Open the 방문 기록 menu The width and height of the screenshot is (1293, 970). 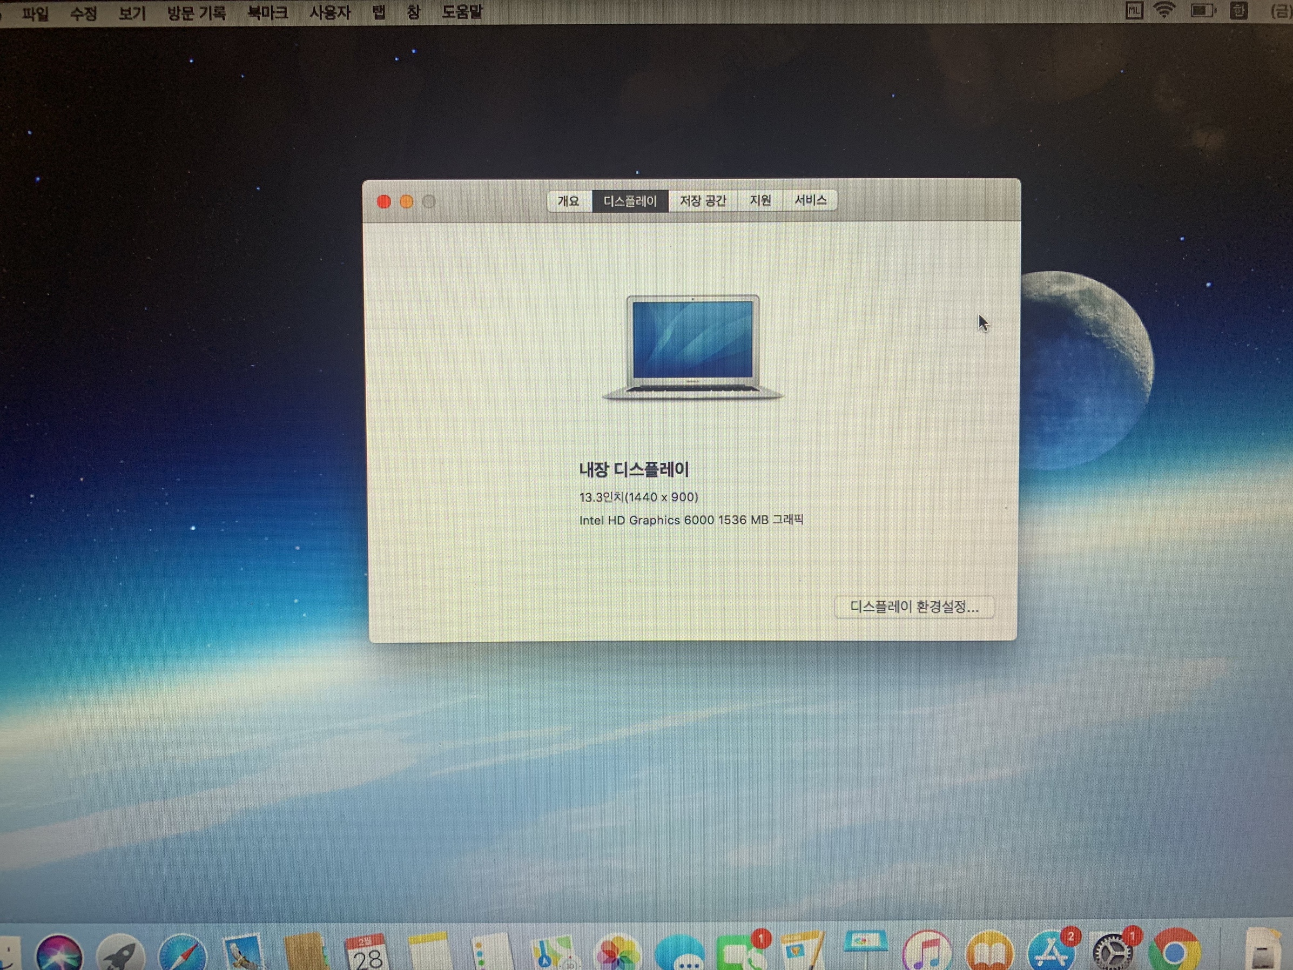click(x=197, y=12)
